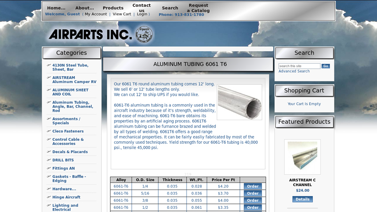377x212 pixels.
Task: Open Hinge Aircraft category
Action: (66, 197)
